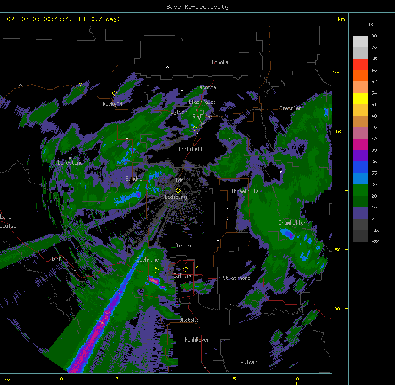
Task: Click the -50 tick on right km axis
Action: pyautogui.click(x=336, y=250)
